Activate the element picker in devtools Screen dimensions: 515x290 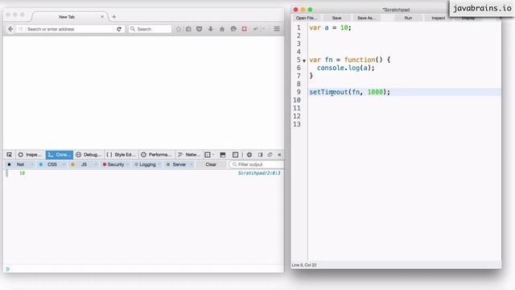(x=9, y=155)
